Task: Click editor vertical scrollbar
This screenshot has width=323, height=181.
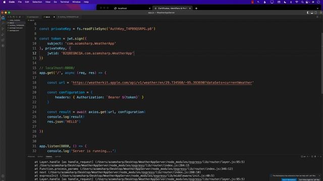Action: 322,63
